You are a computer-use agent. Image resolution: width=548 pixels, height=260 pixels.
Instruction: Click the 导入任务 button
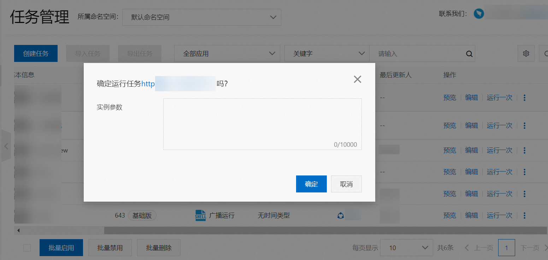tap(88, 53)
